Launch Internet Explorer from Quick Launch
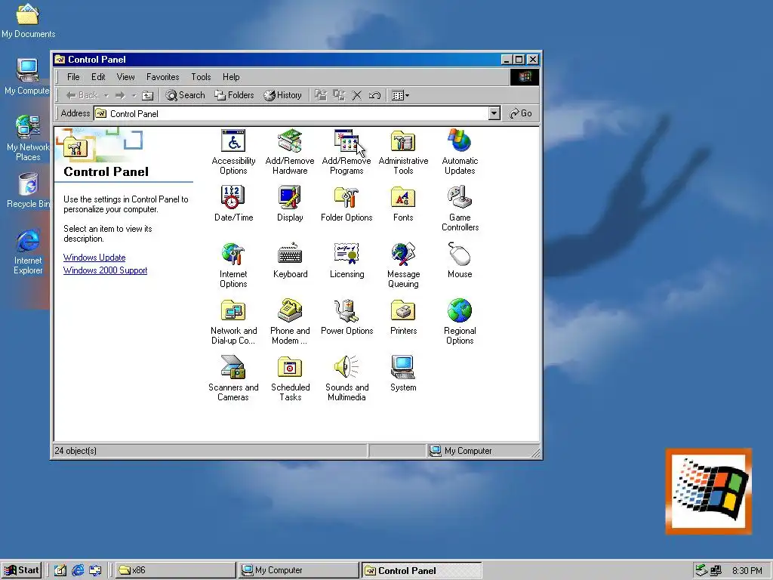 point(78,570)
